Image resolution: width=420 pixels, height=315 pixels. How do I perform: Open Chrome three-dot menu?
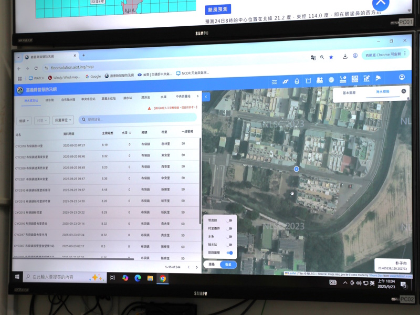(405, 54)
